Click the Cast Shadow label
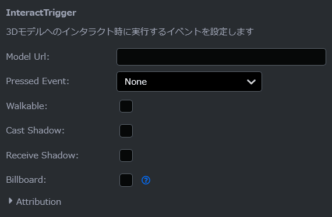Image resolution: width=332 pixels, height=217 pixels. pos(35,131)
